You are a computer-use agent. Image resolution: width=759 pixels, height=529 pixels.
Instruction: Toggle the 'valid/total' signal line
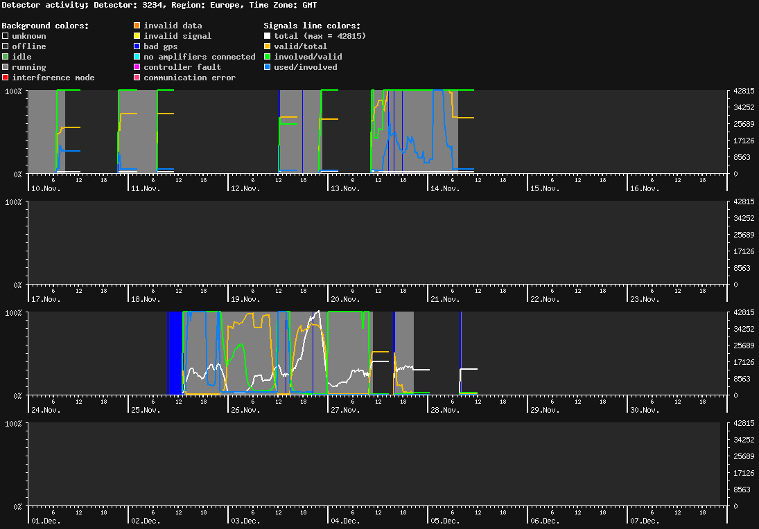tap(267, 46)
